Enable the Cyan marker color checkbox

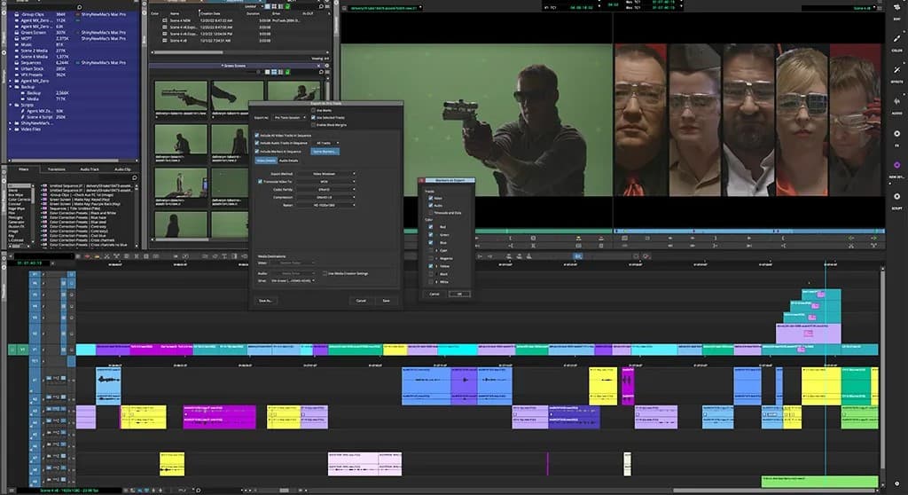pyautogui.click(x=431, y=250)
